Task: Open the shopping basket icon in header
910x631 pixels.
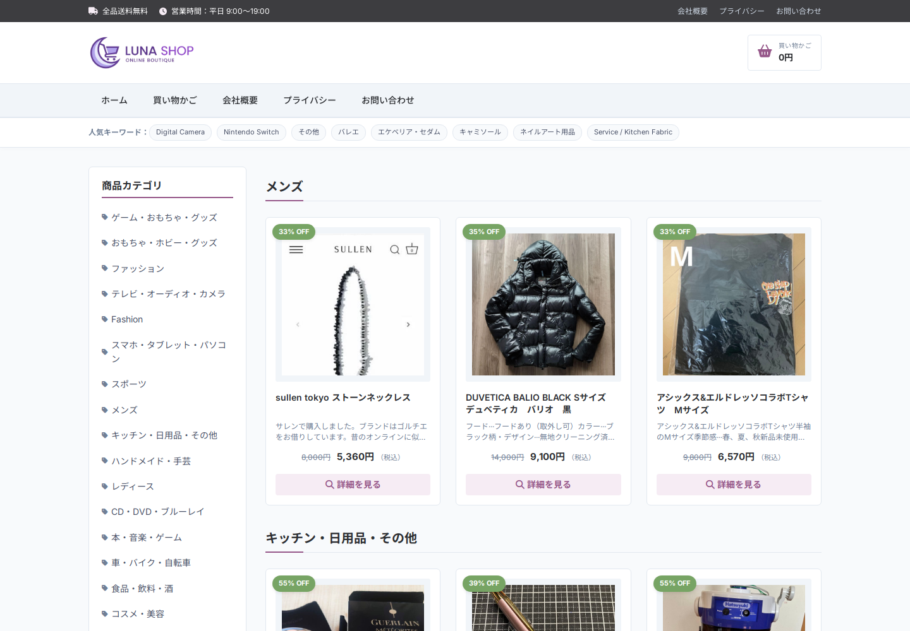Action: point(765,52)
